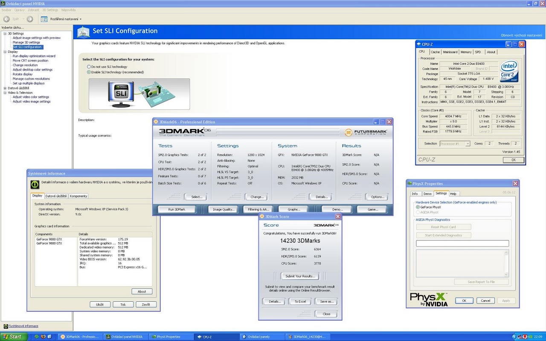Select 'Adjust video color settings' tree item
The width and height of the screenshot is (546, 341).
(x=31, y=97)
